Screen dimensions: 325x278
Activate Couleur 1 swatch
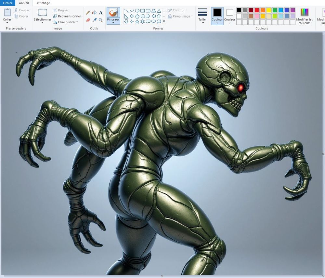[217, 16]
